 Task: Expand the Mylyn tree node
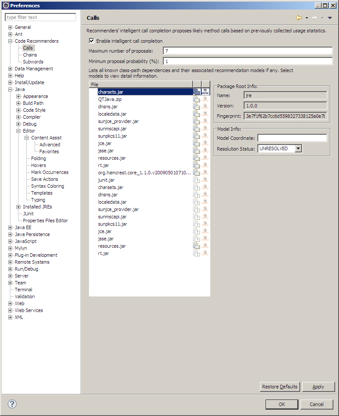click(10, 248)
